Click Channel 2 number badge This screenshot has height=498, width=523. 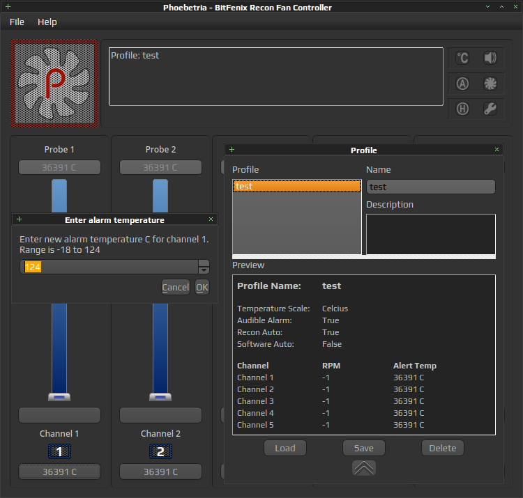(160, 452)
